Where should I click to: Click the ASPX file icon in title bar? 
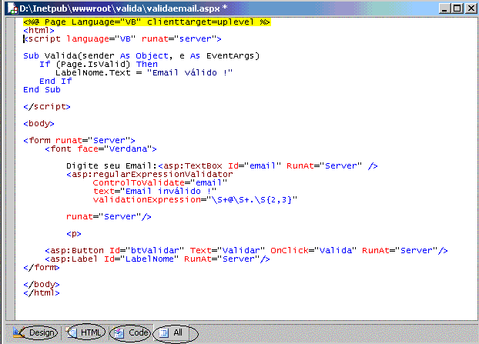[x=12, y=8]
